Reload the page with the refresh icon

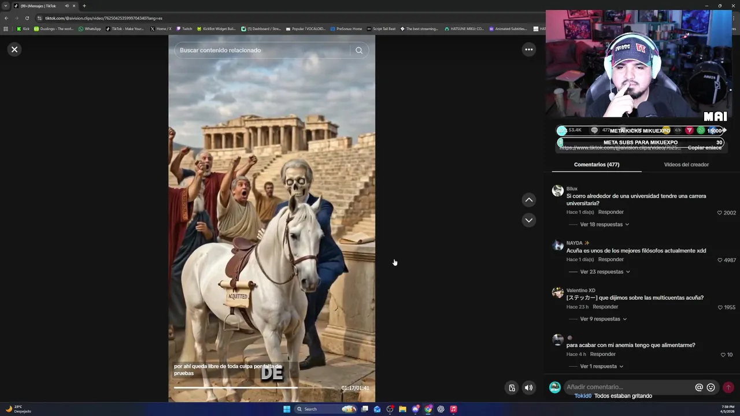pyautogui.click(x=27, y=18)
